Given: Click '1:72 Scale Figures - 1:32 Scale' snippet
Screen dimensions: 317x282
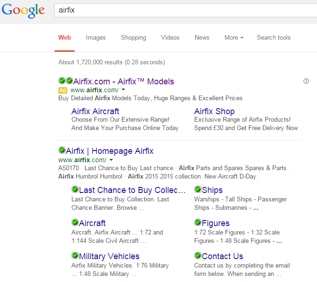Looking at the screenshot, I should point(237,232).
